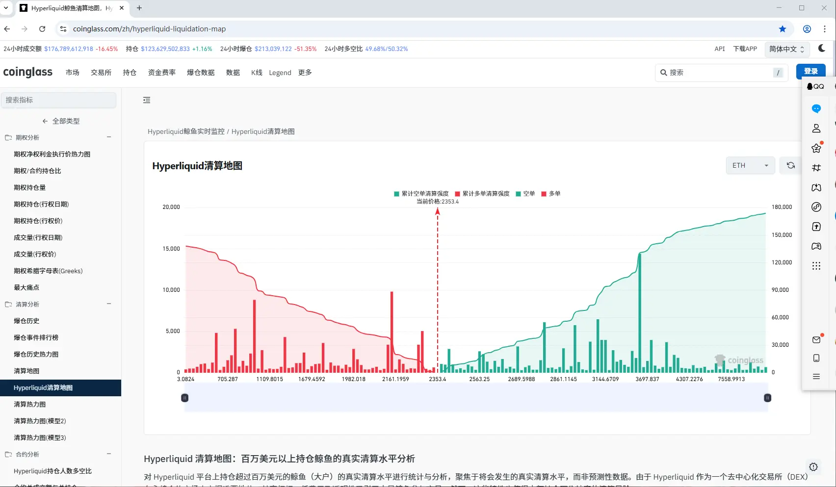Image resolution: width=836 pixels, height=487 pixels.
Task: Open blue chat bubble icon in sidebar
Action: pos(816,108)
